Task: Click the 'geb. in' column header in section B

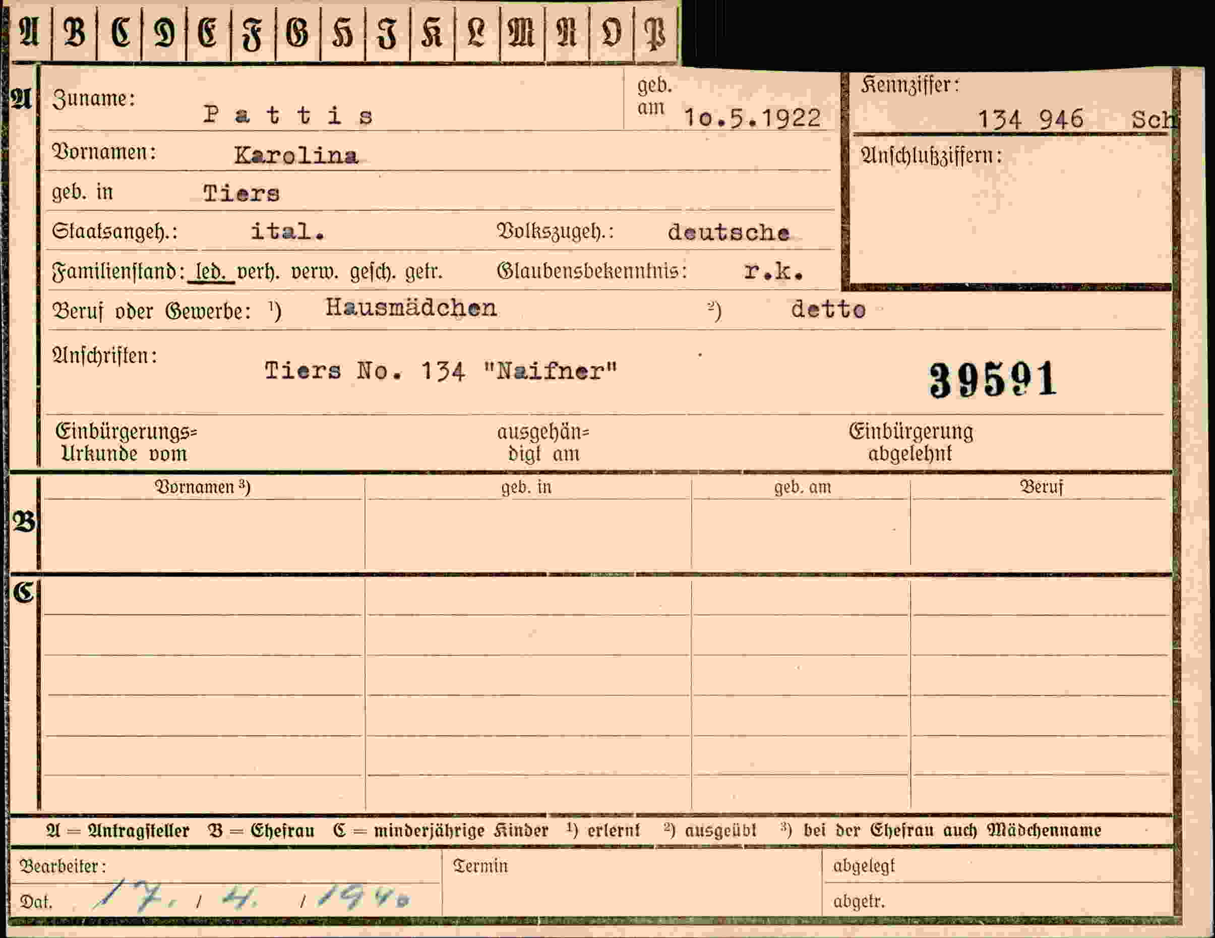Action: click(526, 487)
